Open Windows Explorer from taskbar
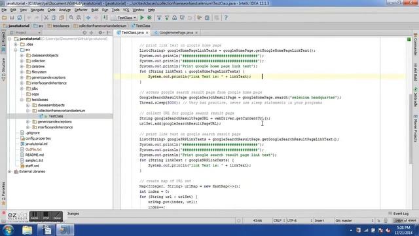 [27, 230]
